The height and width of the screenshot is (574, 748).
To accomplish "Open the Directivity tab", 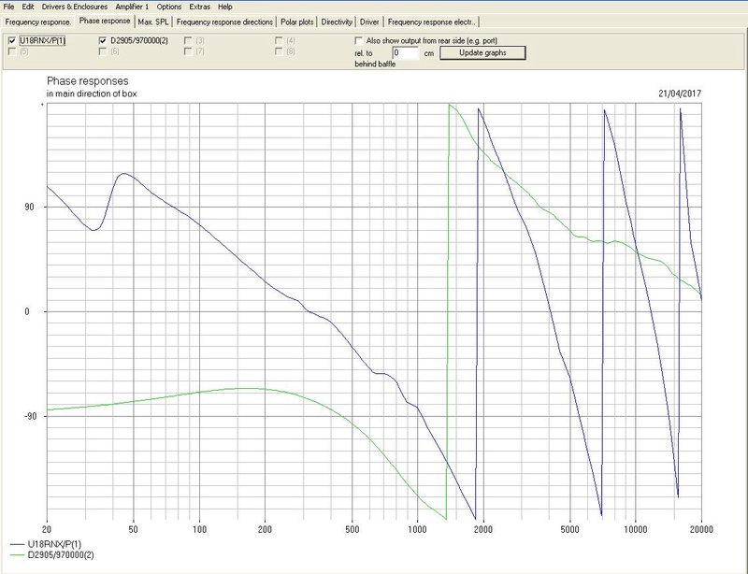I will 337,22.
